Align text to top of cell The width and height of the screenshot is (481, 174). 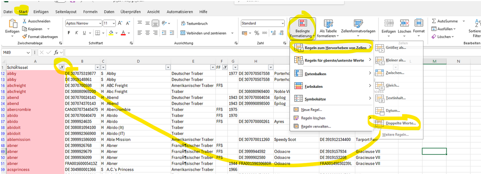(140, 23)
